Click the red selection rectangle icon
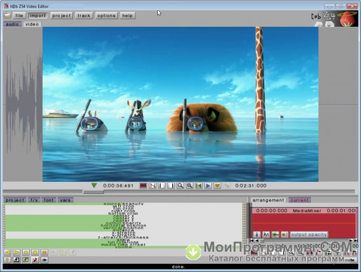 143,185
